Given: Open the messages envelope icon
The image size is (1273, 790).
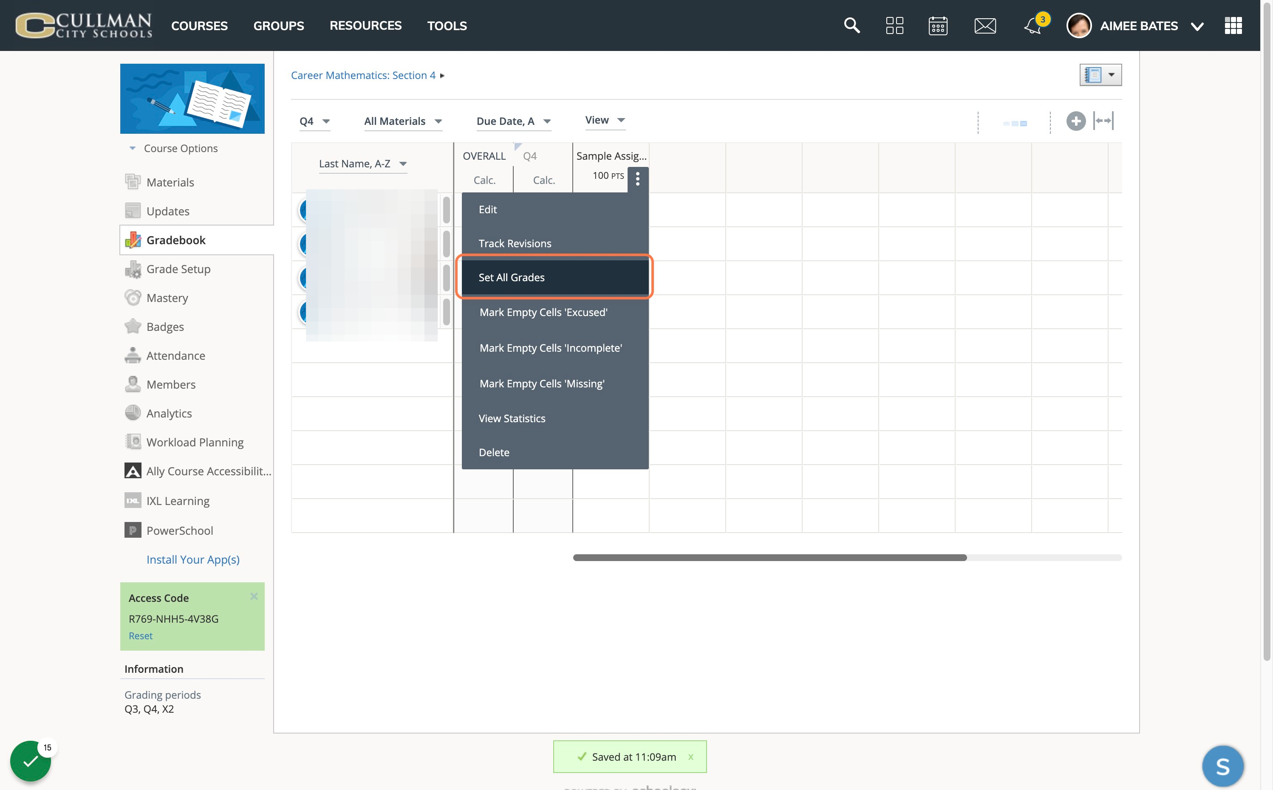Looking at the screenshot, I should [985, 25].
